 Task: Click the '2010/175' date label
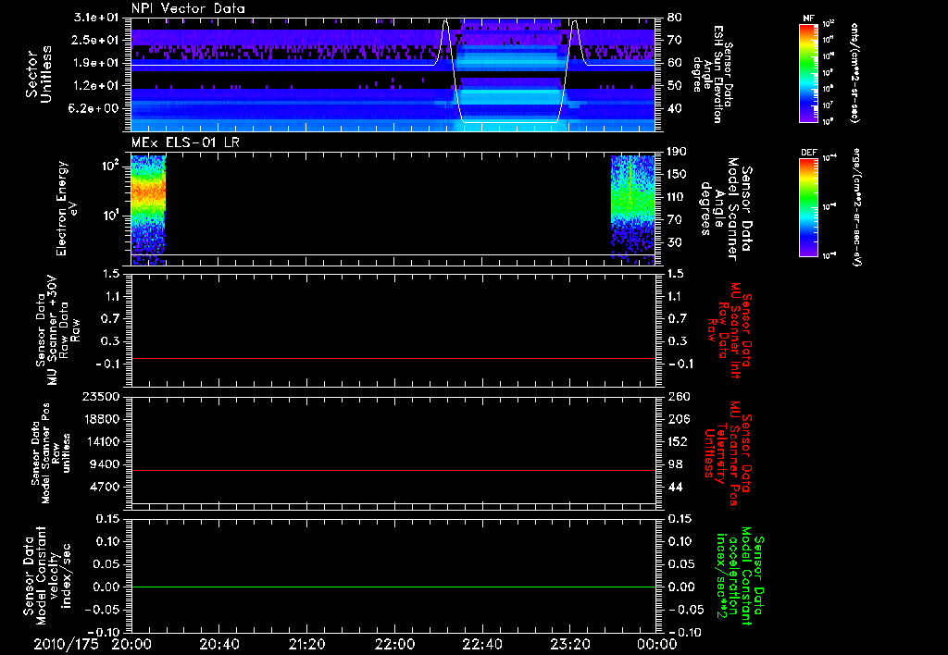coord(66,644)
